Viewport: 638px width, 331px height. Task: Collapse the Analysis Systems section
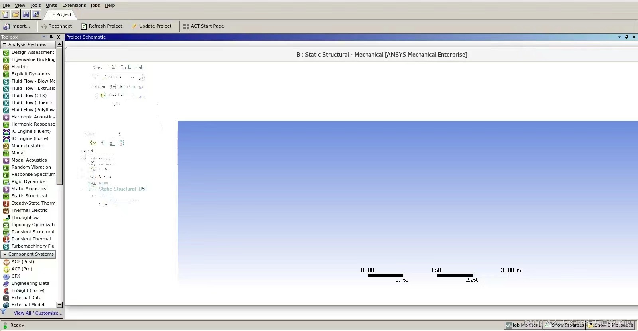pos(5,45)
